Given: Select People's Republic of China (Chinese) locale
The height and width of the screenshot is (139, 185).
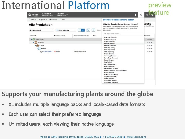Looking at the screenshot, I should (x=116, y=70).
